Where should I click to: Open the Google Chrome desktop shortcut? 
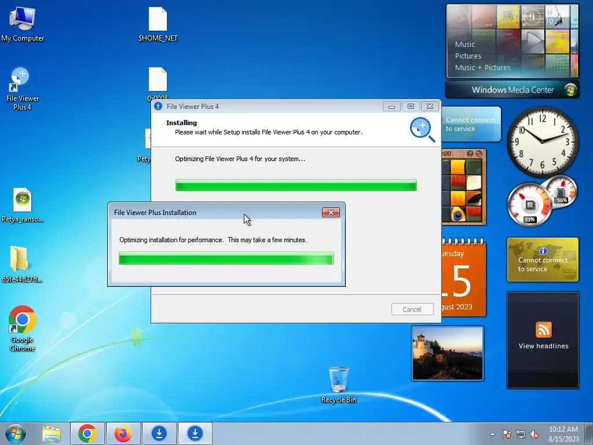click(23, 328)
